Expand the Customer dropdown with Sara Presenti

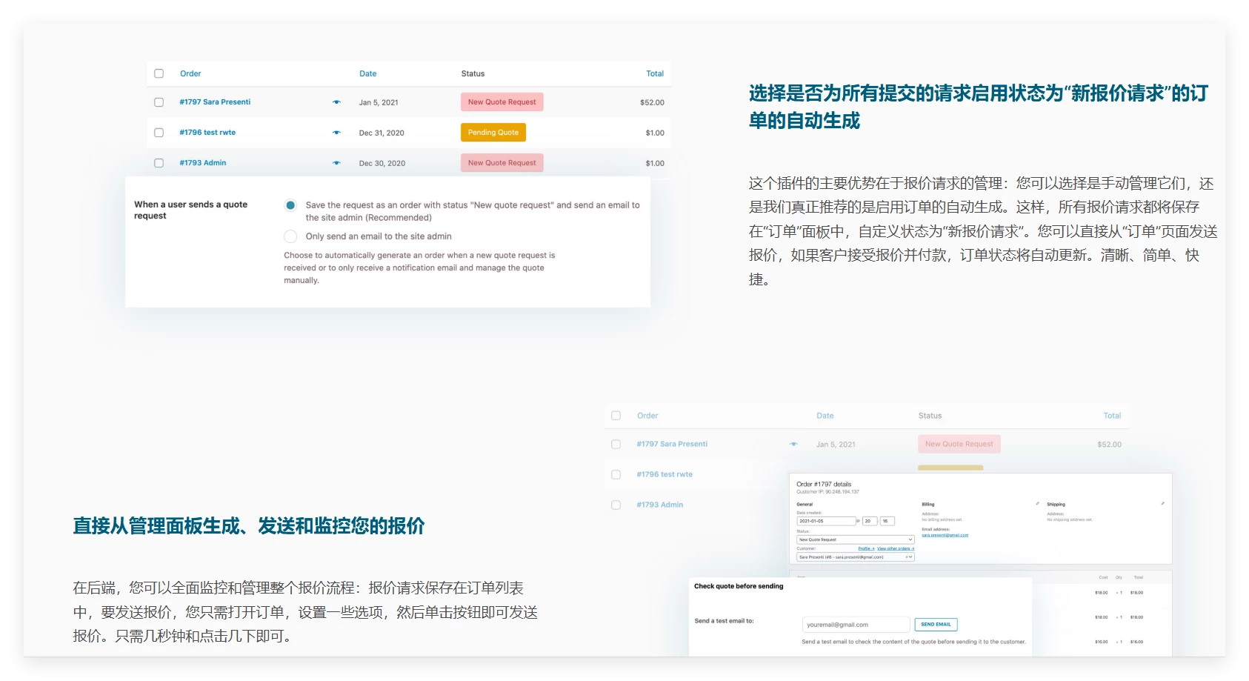[x=855, y=557]
